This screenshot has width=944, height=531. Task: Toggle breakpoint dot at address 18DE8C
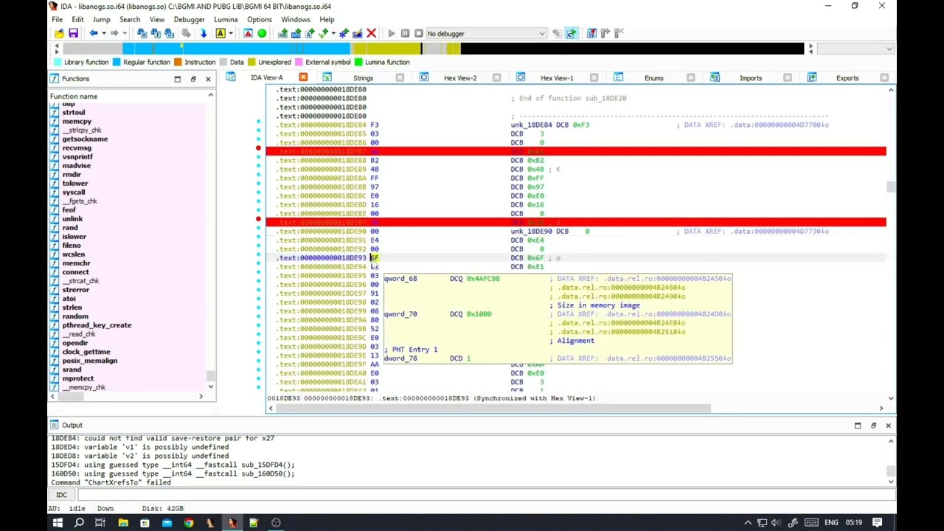(258, 192)
